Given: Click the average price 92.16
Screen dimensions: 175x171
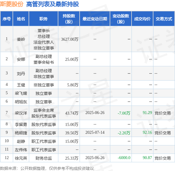Looking at the screenshot, I should click(147, 132).
